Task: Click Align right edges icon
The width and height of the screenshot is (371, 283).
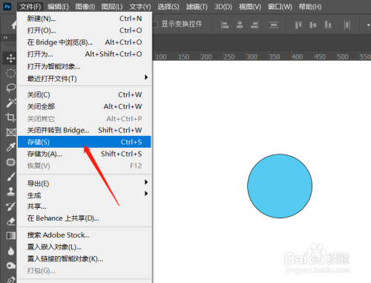Action: pyautogui.click(x=255, y=25)
